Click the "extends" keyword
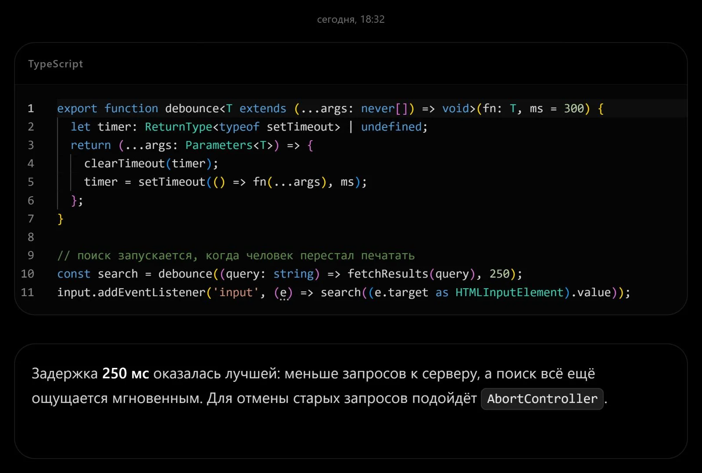The image size is (702, 473). [263, 109]
